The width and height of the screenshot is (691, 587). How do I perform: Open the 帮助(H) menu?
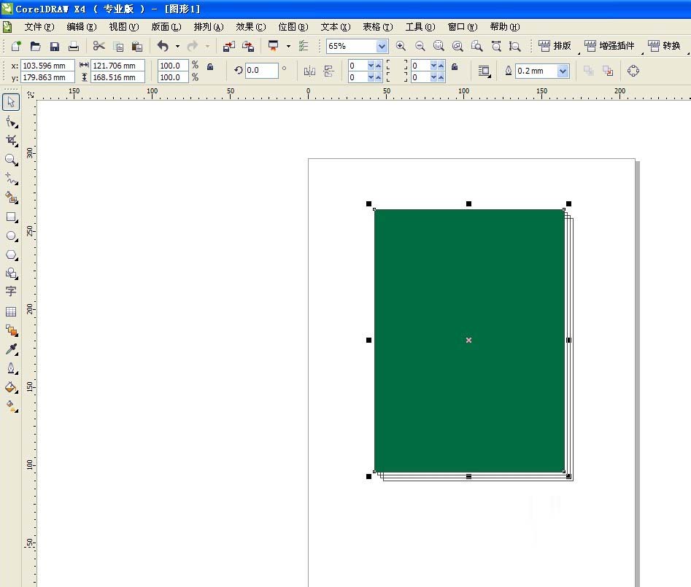505,27
